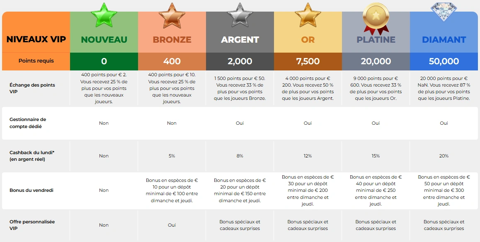Click the silver star Argent icon

pos(240,15)
